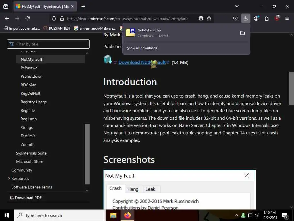294x221 pixels.
Task: Open Sysinternals Suite in sidebar
Action: click(x=31, y=153)
